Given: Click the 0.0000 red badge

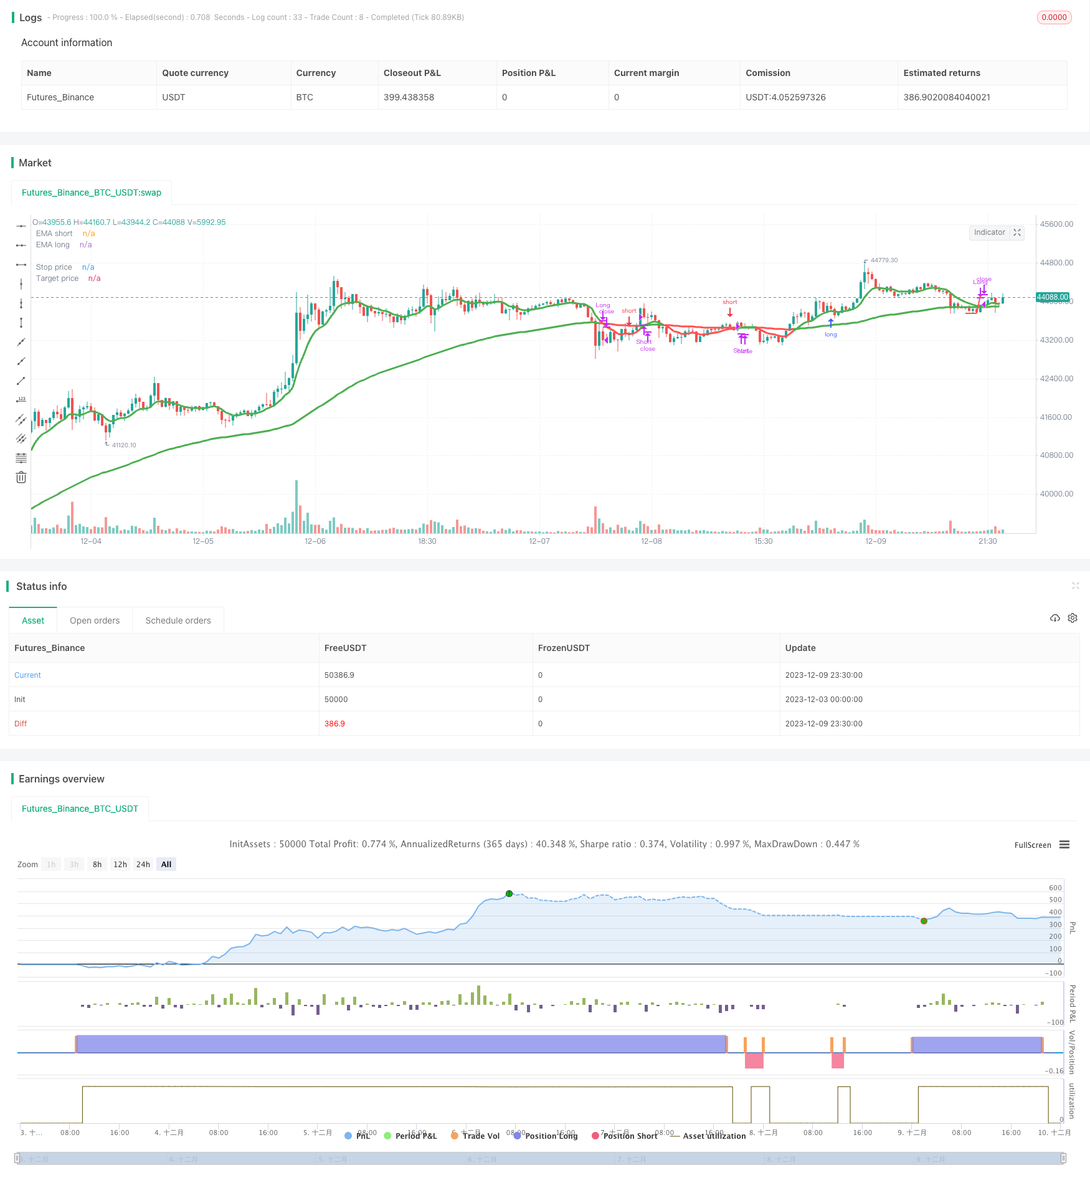Looking at the screenshot, I should (x=1054, y=17).
